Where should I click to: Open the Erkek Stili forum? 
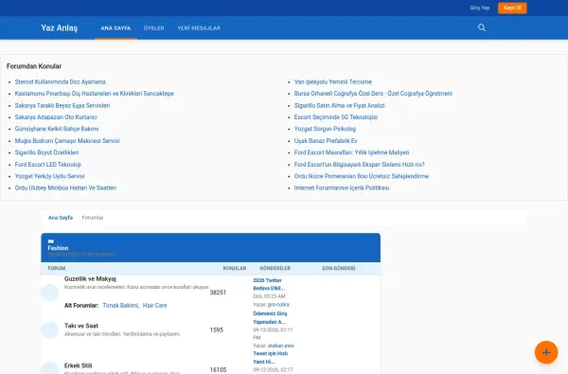(79, 365)
